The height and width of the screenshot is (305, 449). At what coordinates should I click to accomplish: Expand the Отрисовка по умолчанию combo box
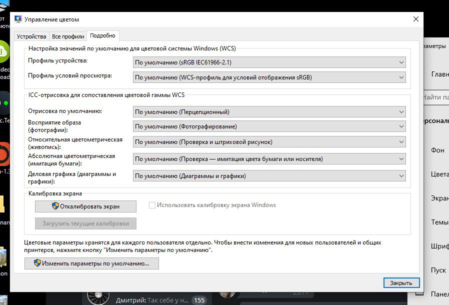click(x=269, y=111)
